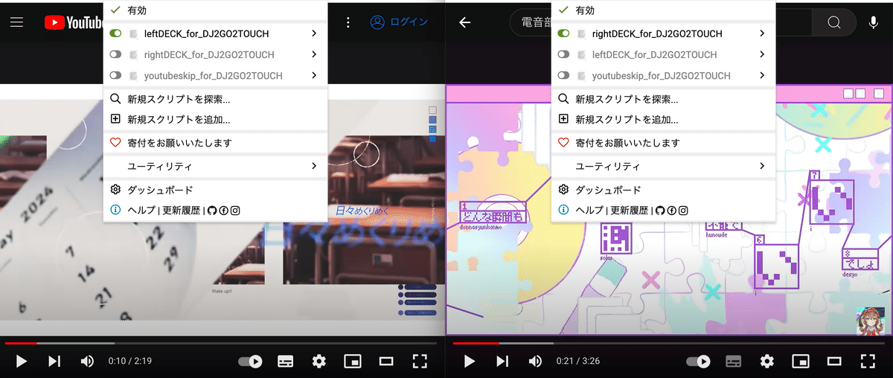Toggle subtitles in the left player
This screenshot has height=378, width=893.
[x=285, y=361]
